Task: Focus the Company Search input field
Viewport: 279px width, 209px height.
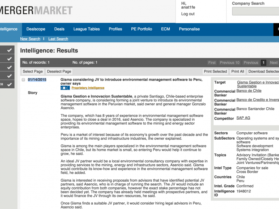Action: pos(255,11)
